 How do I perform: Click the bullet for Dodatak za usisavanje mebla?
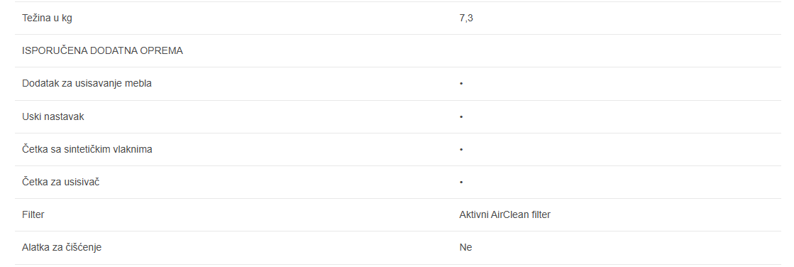[461, 84]
